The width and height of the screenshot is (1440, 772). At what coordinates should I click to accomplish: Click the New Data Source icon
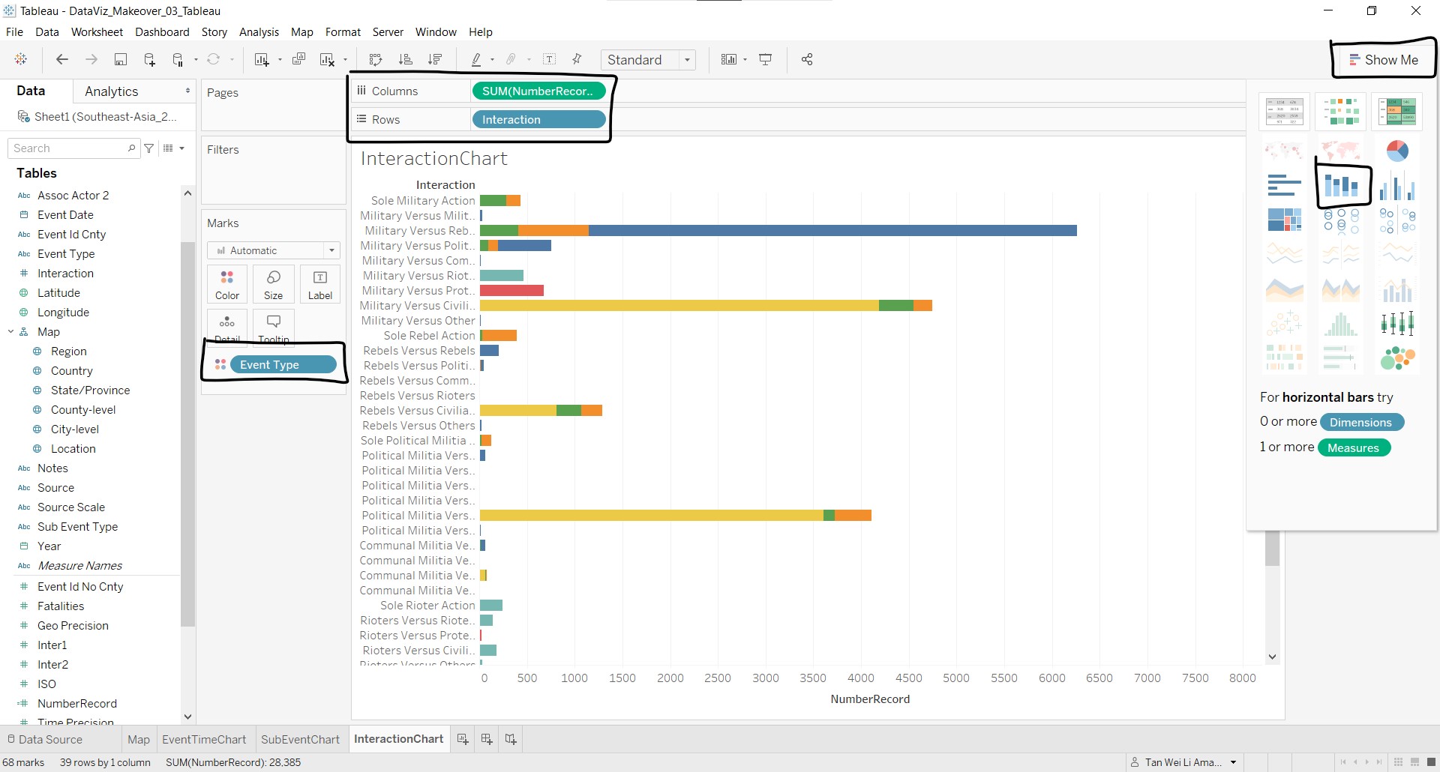coord(149,60)
